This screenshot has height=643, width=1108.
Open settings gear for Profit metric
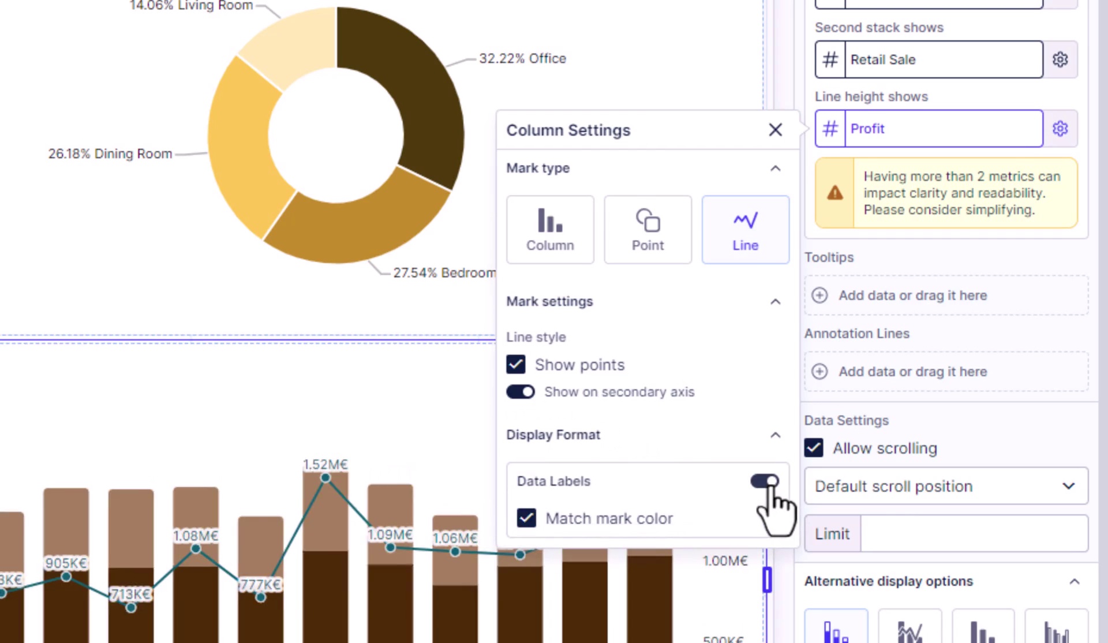tap(1060, 129)
